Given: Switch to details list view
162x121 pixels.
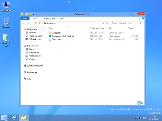Looking at the screenshot, I should coord(139,103).
